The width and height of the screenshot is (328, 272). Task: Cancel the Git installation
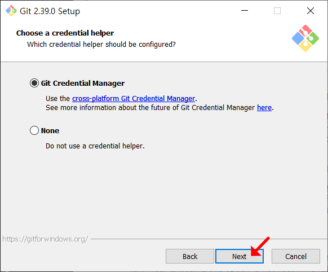[295, 256]
